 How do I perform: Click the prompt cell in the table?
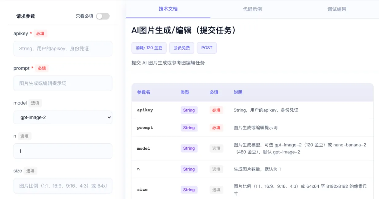point(145,128)
